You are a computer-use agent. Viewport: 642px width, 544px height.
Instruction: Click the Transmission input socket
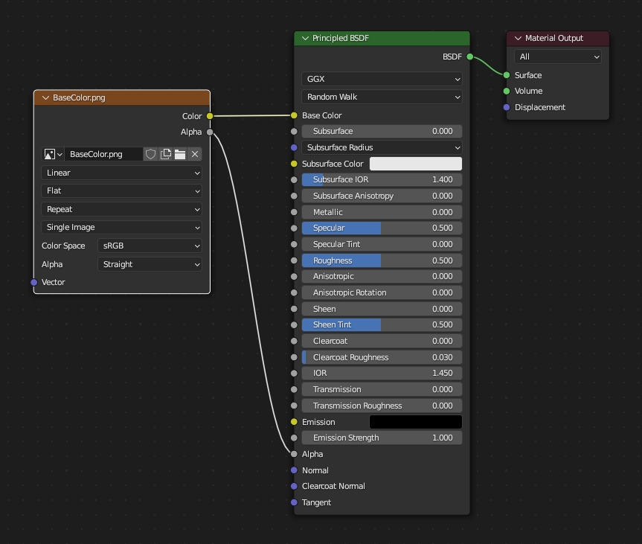point(294,389)
